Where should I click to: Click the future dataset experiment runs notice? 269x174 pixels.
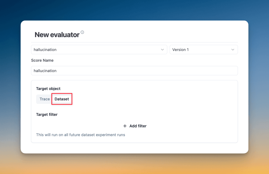81,135
